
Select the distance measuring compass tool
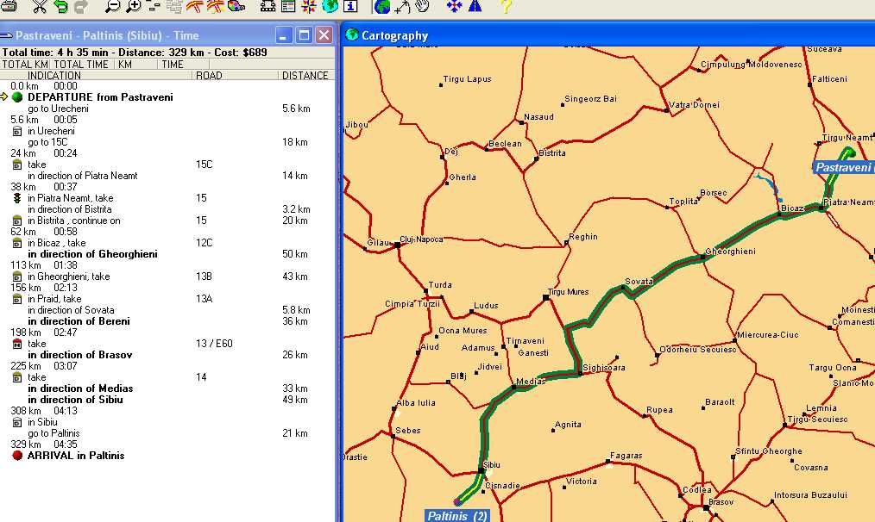tap(402, 6)
